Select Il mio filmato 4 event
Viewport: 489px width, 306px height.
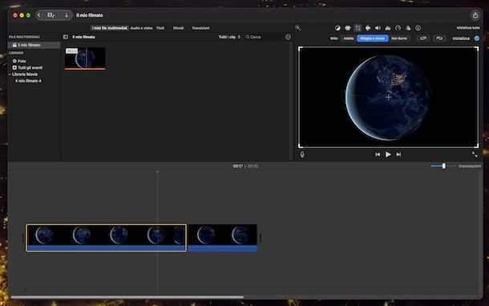(x=28, y=81)
